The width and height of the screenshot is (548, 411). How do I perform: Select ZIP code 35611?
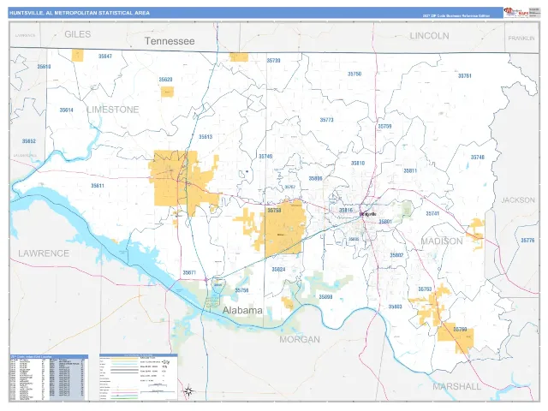click(98, 186)
